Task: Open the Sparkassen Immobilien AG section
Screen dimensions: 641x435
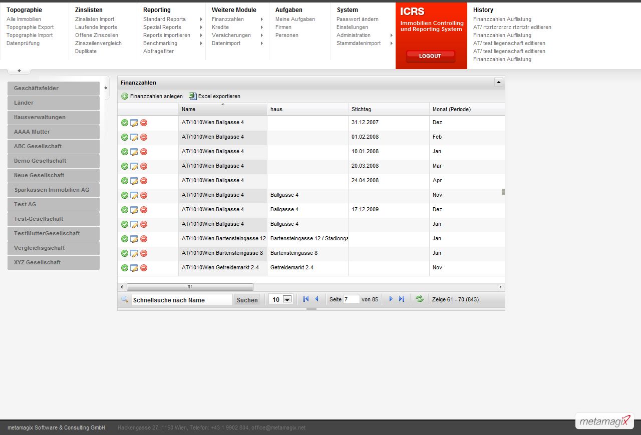Action: point(54,190)
